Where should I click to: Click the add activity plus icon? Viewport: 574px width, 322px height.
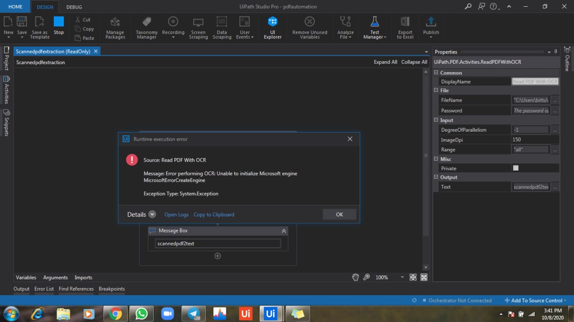click(217, 256)
